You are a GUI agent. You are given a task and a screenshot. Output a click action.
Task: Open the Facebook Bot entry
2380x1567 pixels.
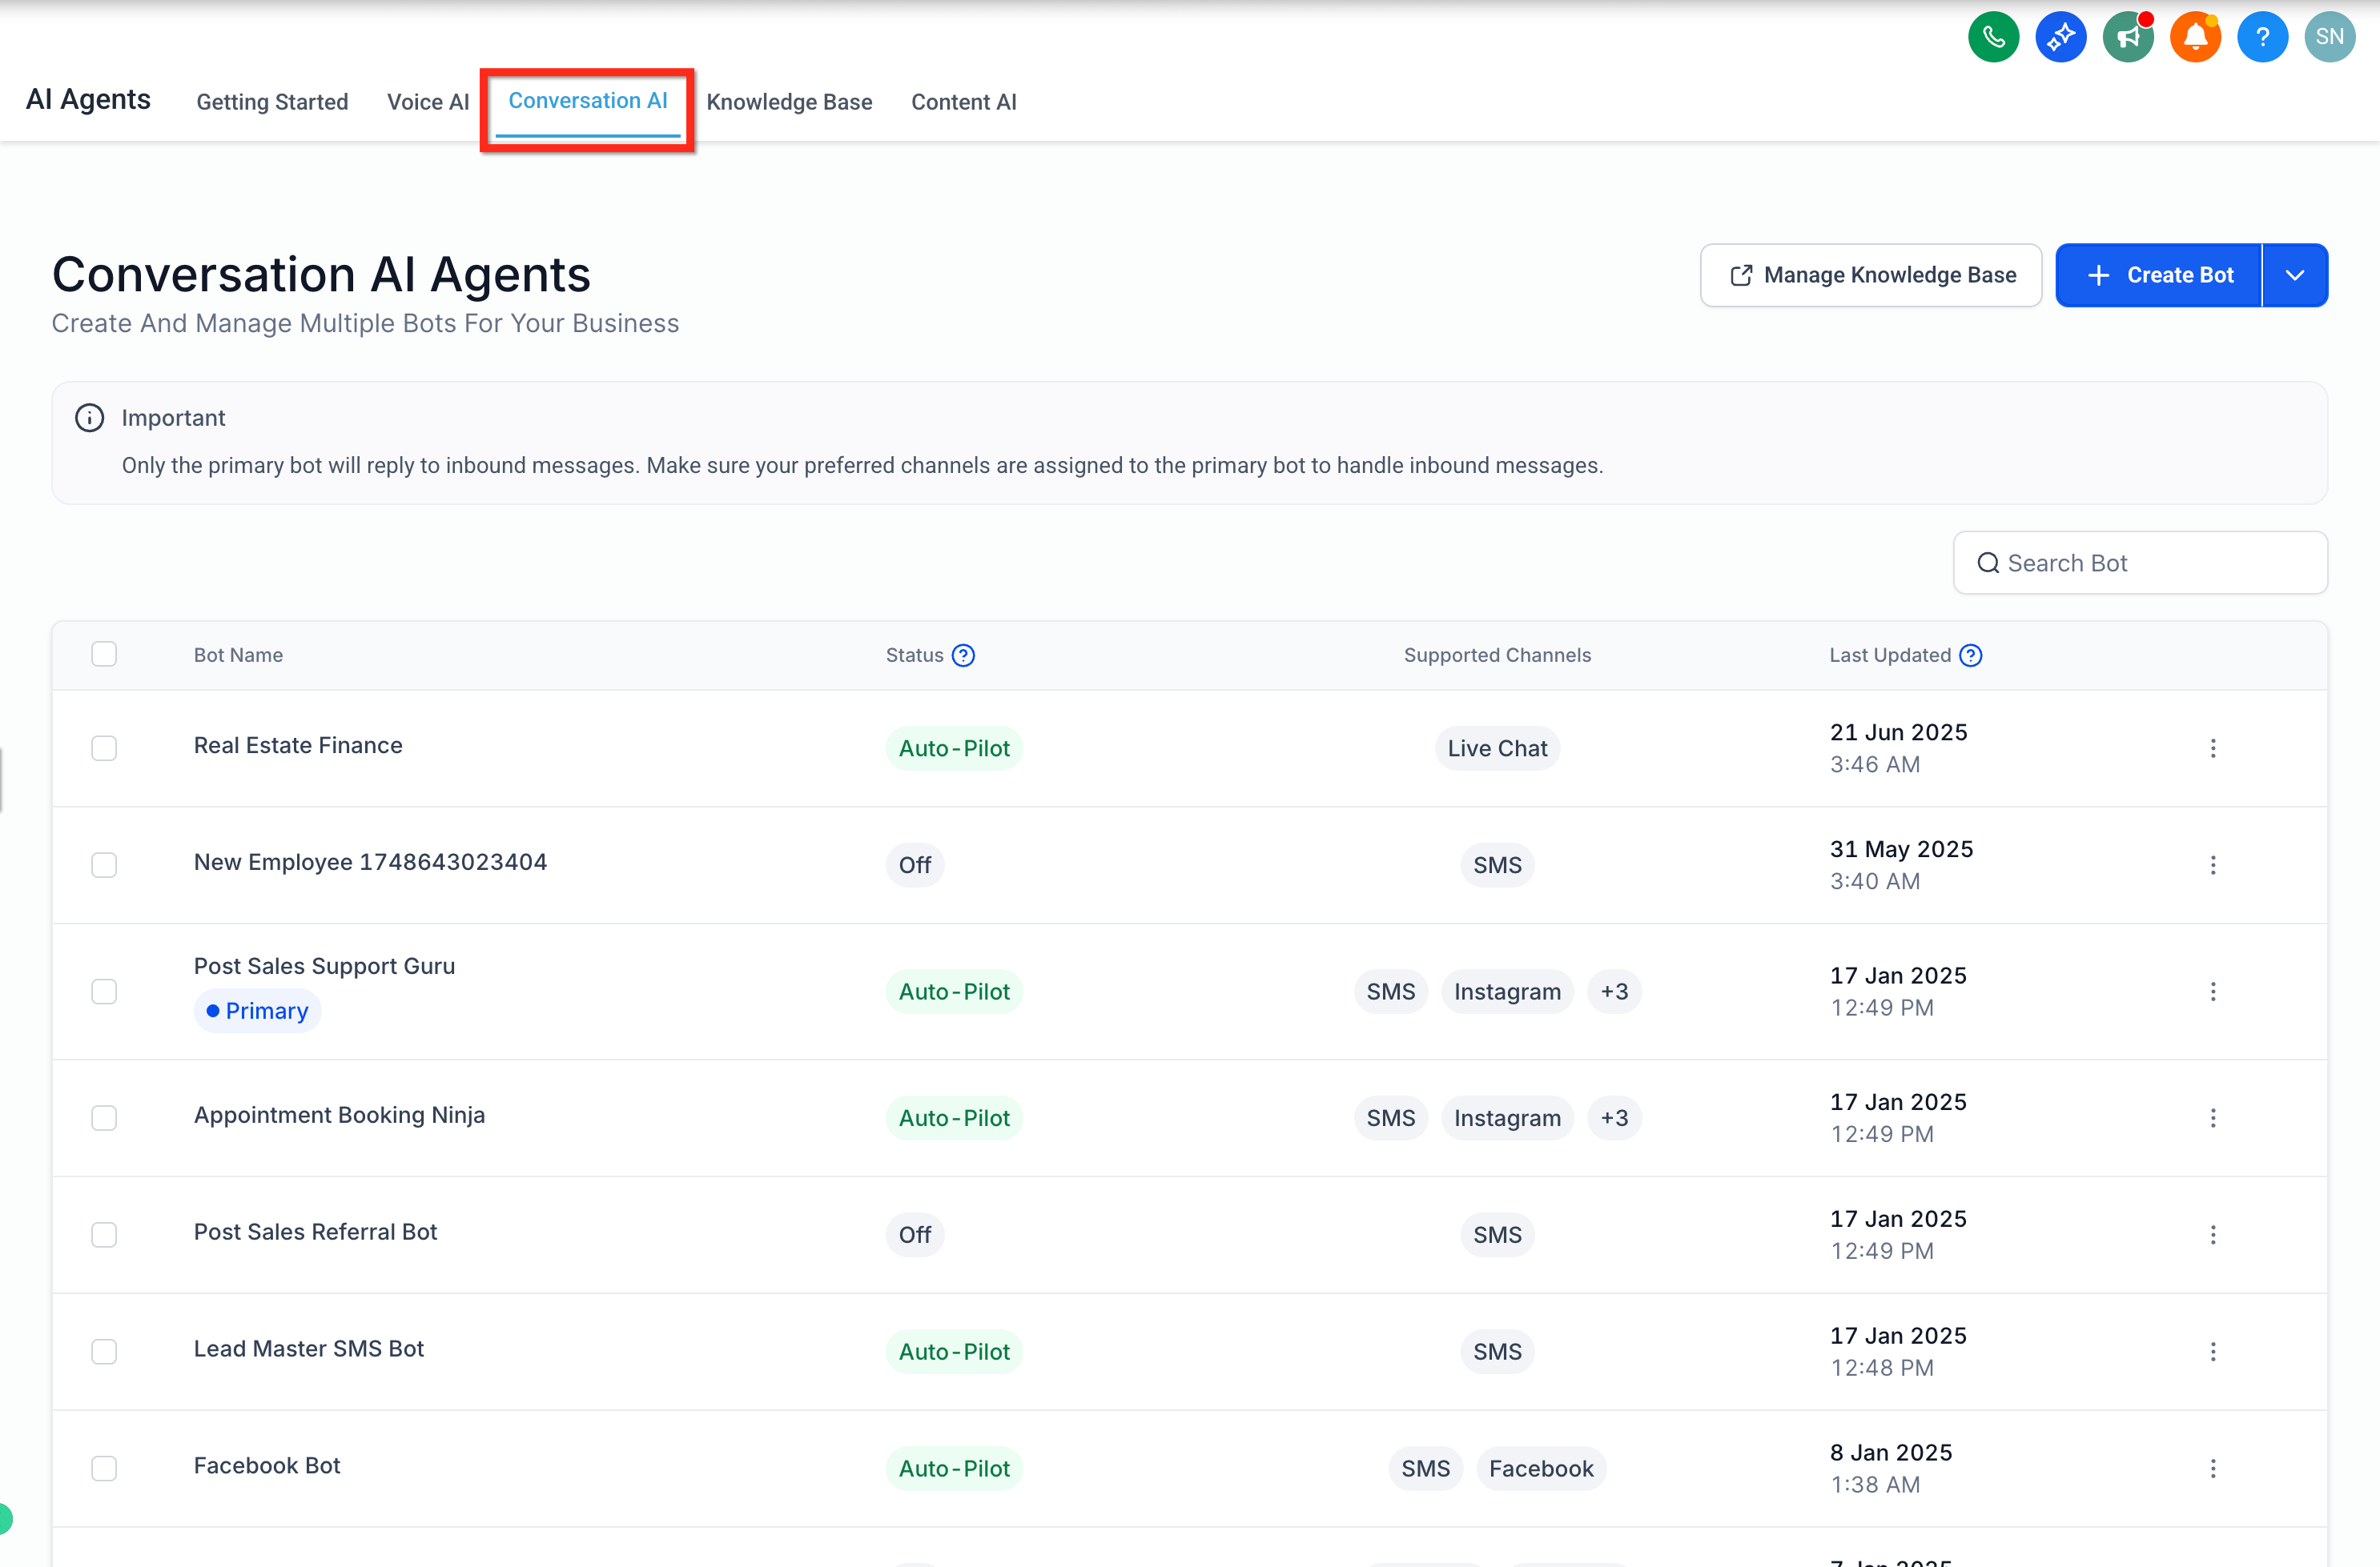pos(267,1466)
